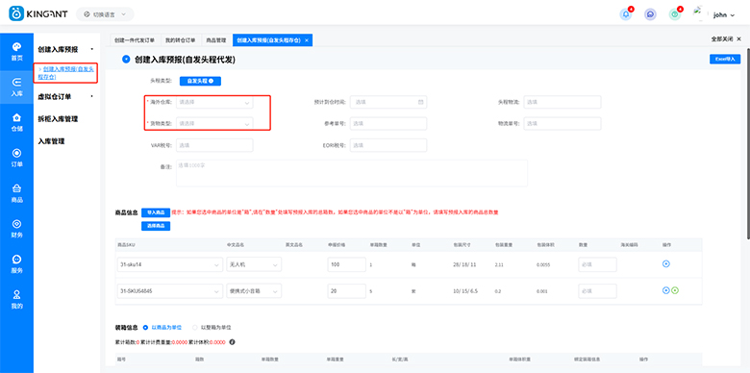Switch to the 创建一件代发订单 tab
The height and width of the screenshot is (373, 750).
pyautogui.click(x=135, y=40)
